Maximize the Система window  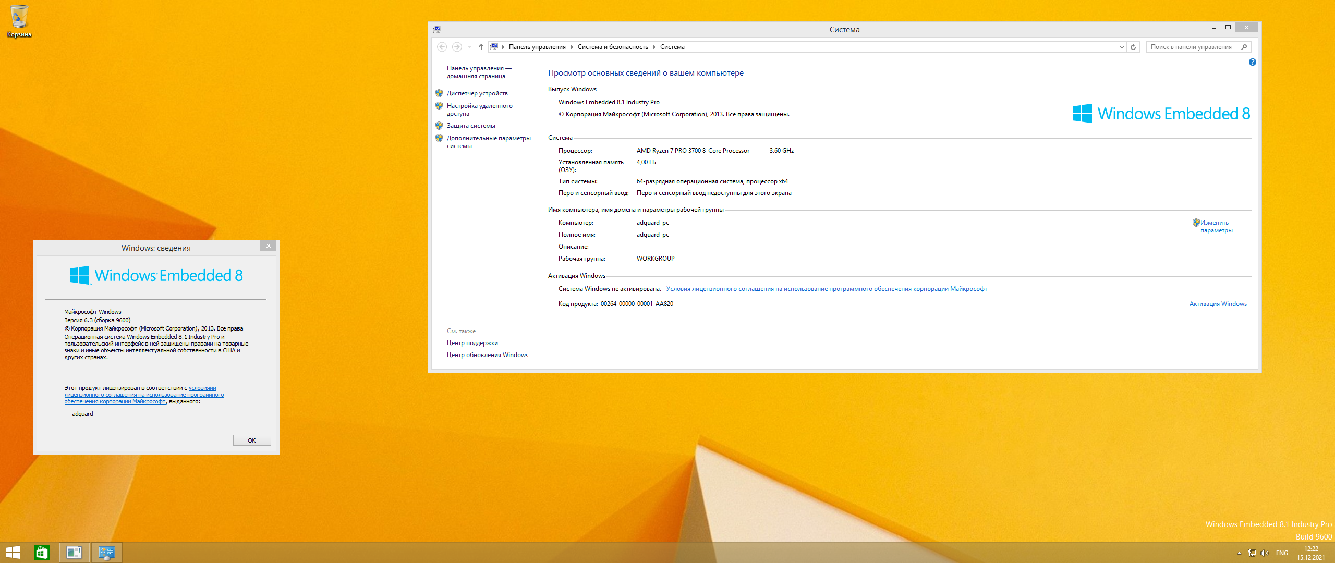click(x=1228, y=28)
